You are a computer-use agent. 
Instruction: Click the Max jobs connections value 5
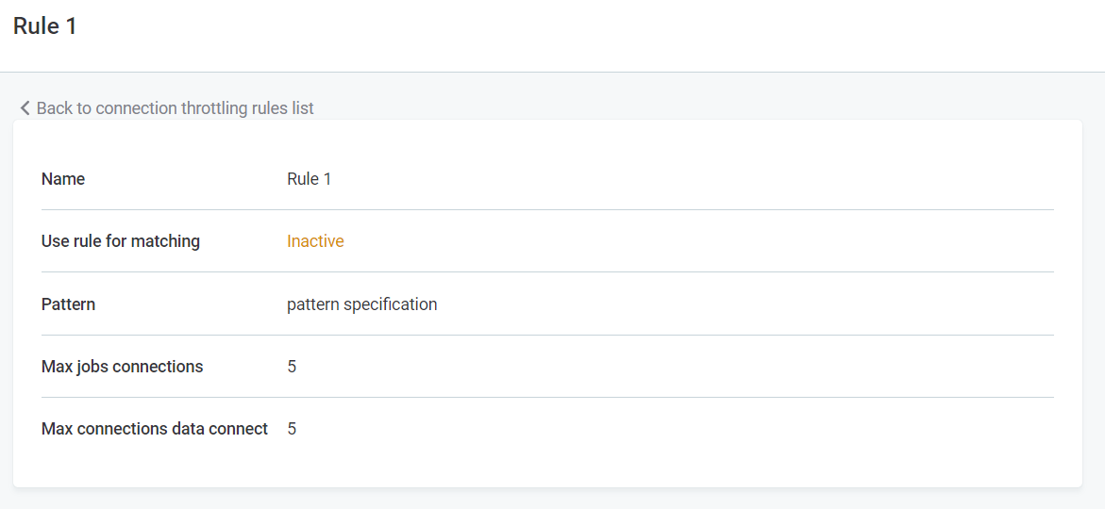tap(292, 367)
